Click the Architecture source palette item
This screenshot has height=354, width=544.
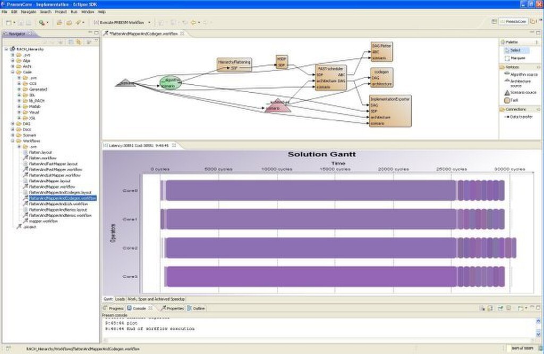(x=520, y=83)
